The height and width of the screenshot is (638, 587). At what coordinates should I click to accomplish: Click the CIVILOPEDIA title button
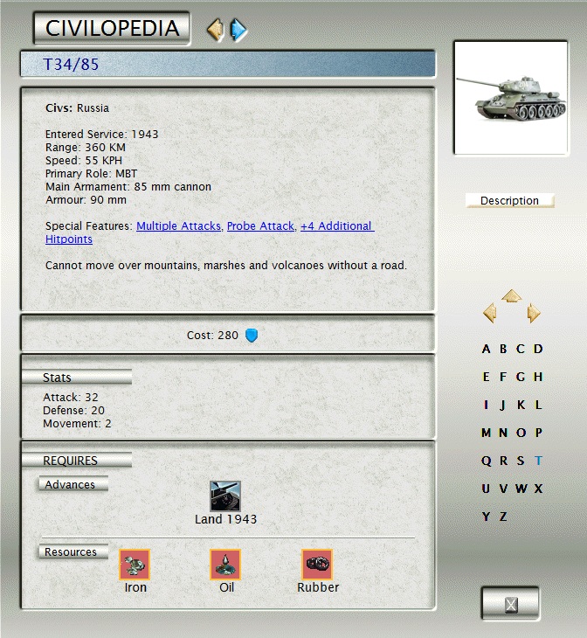[x=112, y=28]
